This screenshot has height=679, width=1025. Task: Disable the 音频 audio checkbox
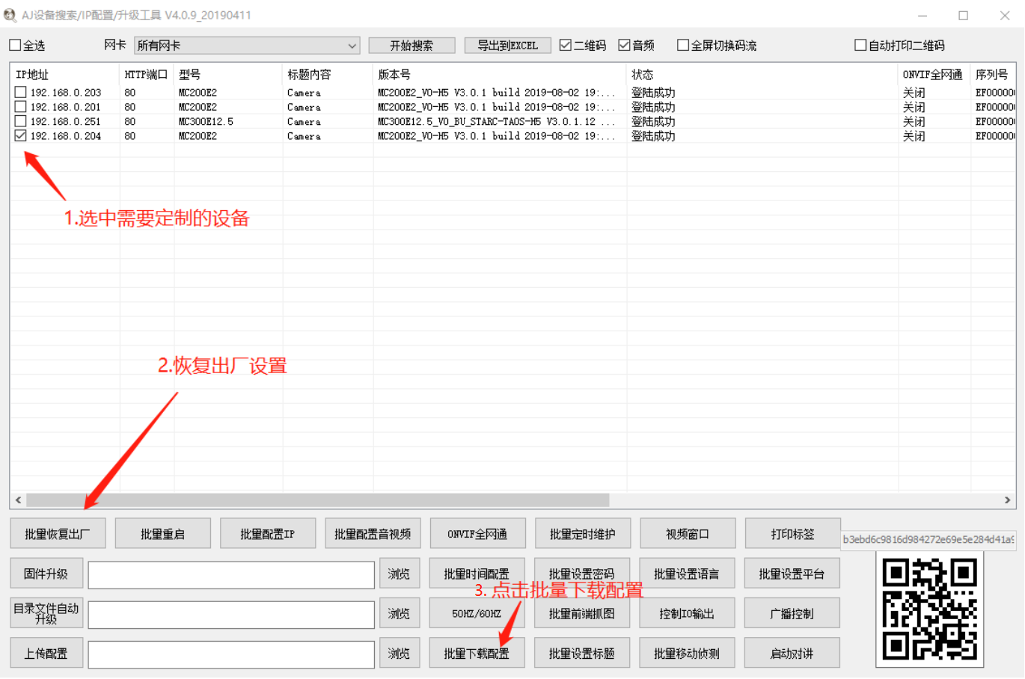[x=625, y=46]
